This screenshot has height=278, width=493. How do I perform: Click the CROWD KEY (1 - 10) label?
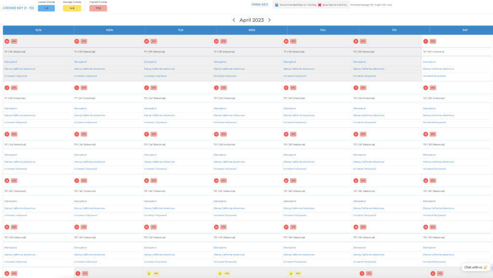pyautogui.click(x=19, y=8)
